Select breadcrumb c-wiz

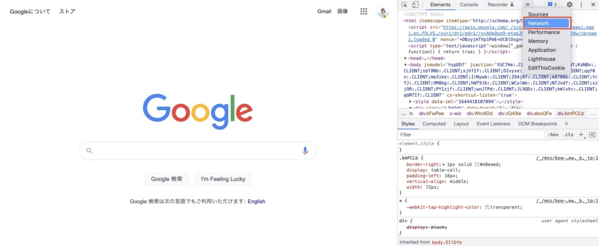point(455,114)
